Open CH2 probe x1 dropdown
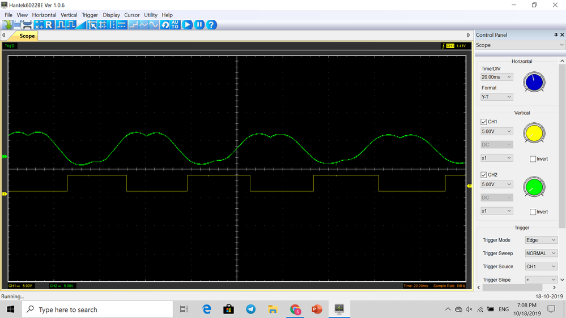Screen dimensions: 566x318 (497, 211)
